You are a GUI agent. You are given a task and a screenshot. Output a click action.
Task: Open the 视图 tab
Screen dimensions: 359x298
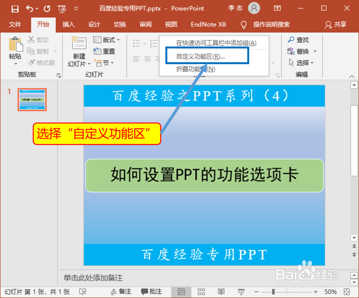point(171,24)
